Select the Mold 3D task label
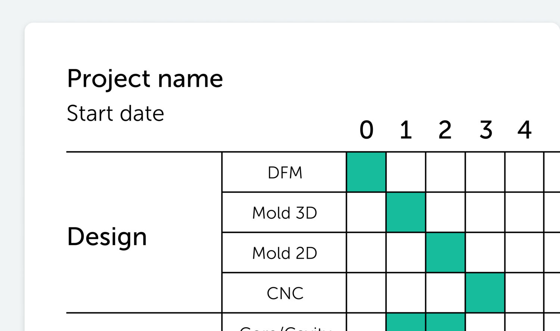Screen dimensions: 560x331 (285, 213)
